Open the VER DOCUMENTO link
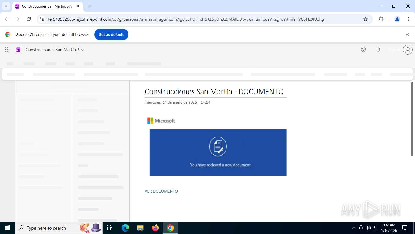 161,191
